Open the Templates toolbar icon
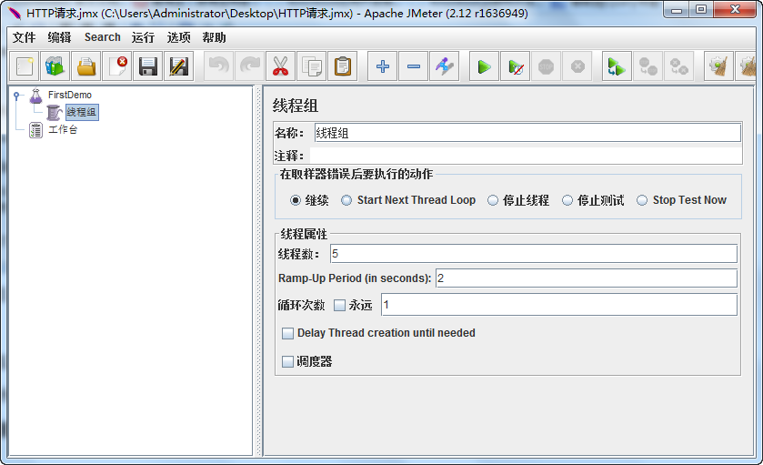763x465 pixels. [x=55, y=66]
